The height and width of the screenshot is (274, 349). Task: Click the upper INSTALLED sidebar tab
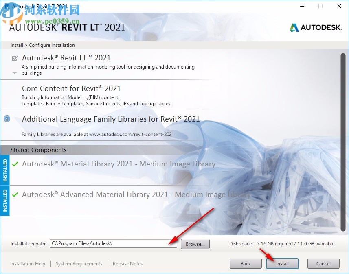pos(5,170)
